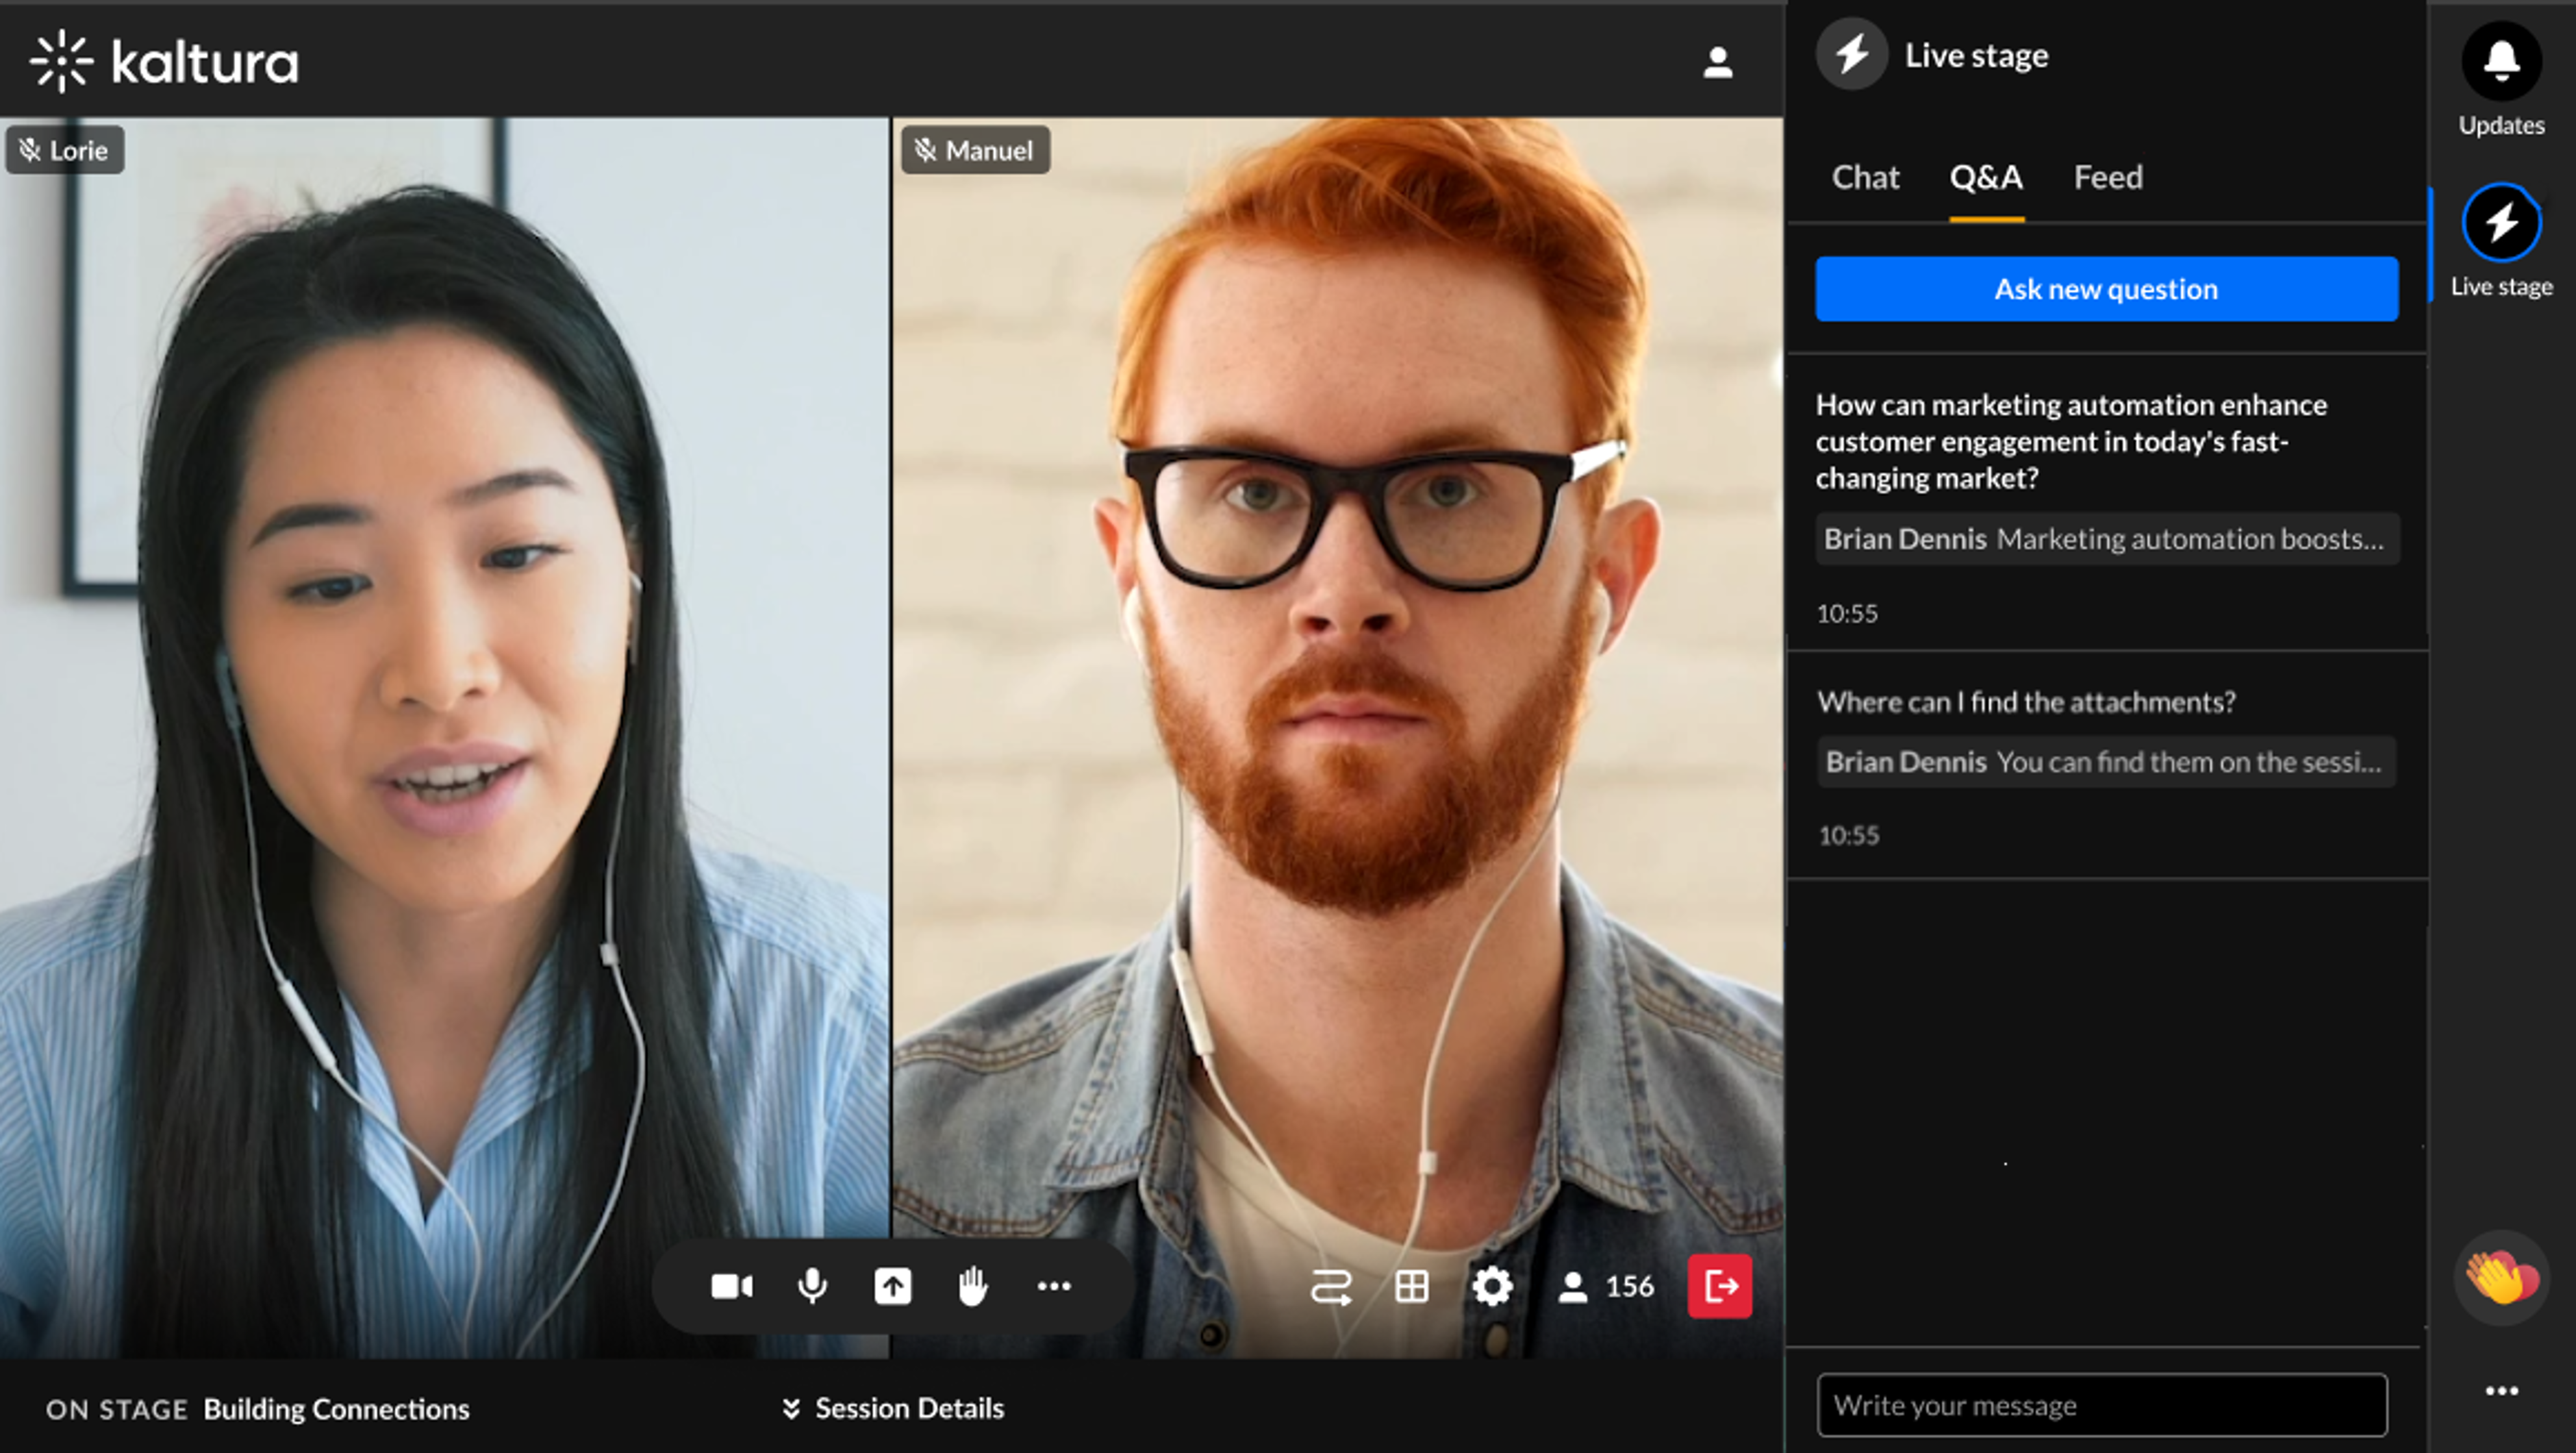Image resolution: width=2576 pixels, height=1453 pixels.
Task: Show the 156 participants list
Action: tap(1606, 1286)
